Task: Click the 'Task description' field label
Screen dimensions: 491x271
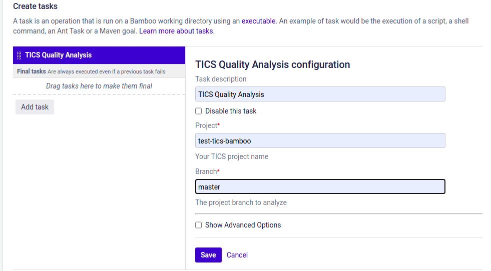Action: pos(221,79)
